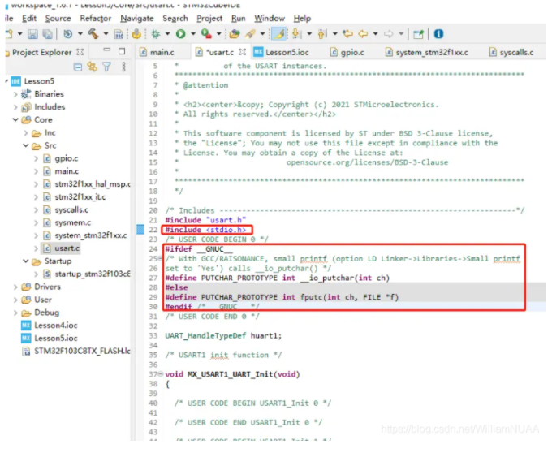552x453 pixels.
Task: Click the Run External Tools icon
Action: [x=206, y=34]
